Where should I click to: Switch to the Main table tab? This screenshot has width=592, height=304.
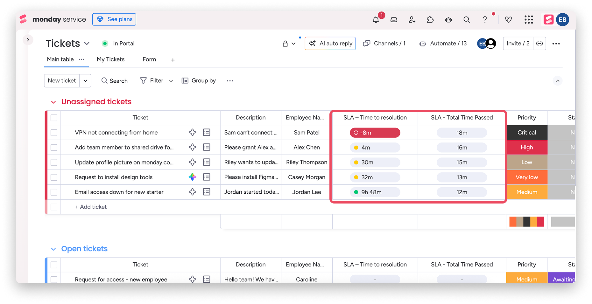60,59
